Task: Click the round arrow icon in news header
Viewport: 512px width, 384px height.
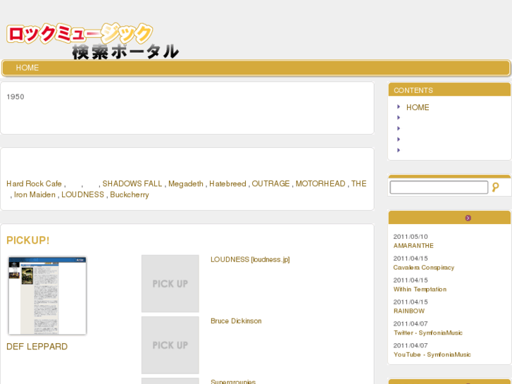Action: [x=468, y=218]
